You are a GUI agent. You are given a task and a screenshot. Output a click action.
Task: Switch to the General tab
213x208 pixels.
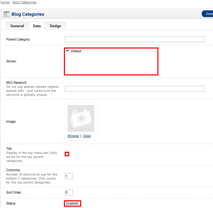[17, 26]
